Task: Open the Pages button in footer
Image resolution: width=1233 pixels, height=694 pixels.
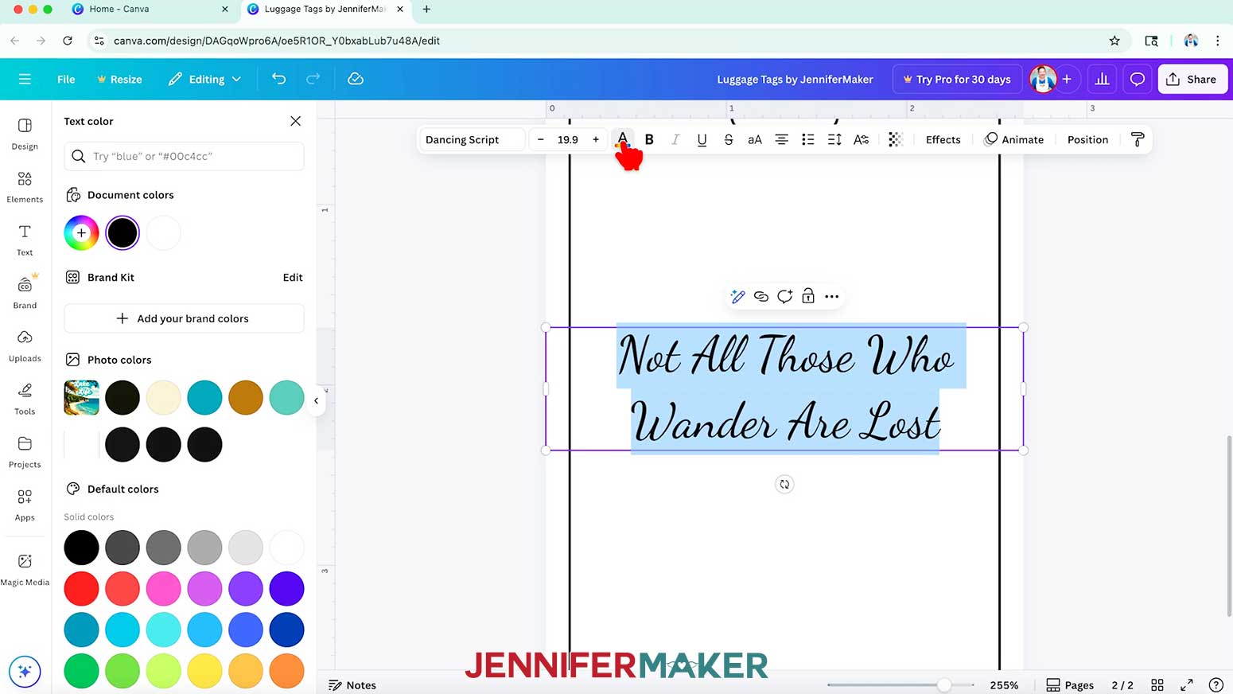Action: tap(1070, 684)
